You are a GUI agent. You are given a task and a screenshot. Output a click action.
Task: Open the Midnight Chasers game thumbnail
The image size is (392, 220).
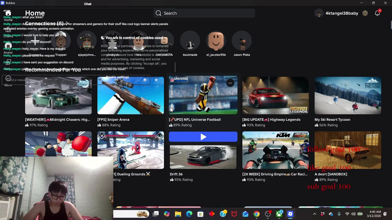click(x=58, y=95)
